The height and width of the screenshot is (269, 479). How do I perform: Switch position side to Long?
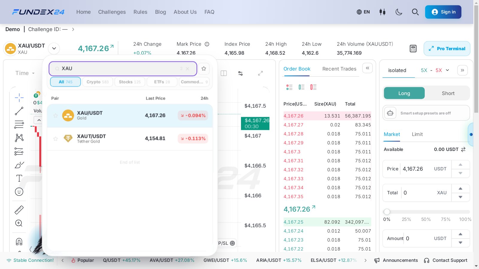click(404, 93)
